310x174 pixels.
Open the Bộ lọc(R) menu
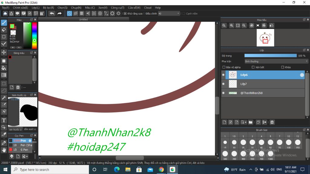(x=49, y=8)
